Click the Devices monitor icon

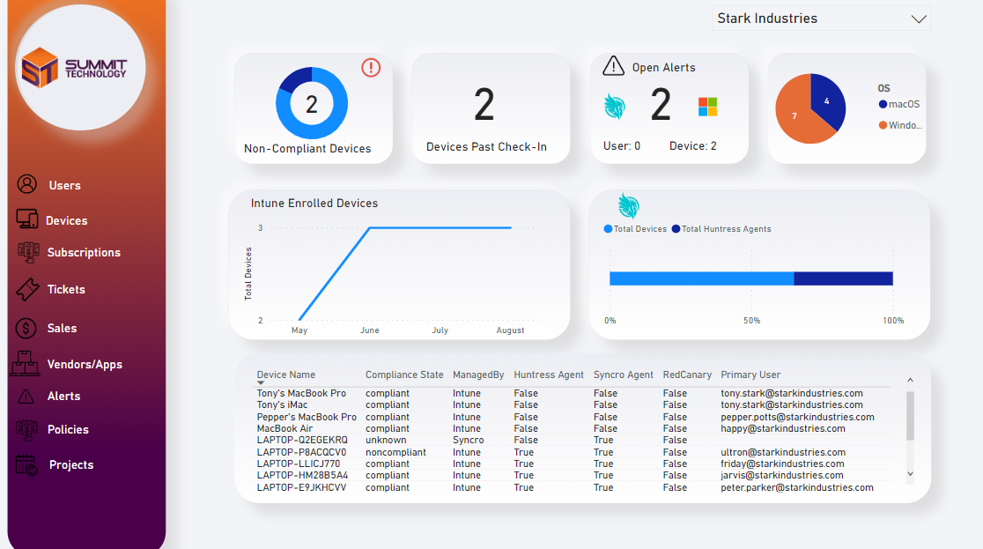click(26, 219)
